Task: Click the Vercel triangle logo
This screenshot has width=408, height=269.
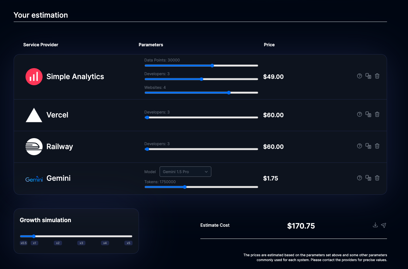Action: (x=34, y=115)
